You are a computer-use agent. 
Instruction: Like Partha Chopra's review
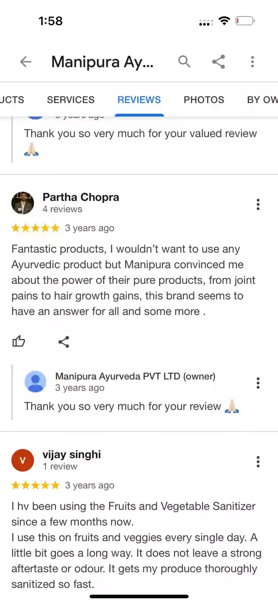click(18, 342)
